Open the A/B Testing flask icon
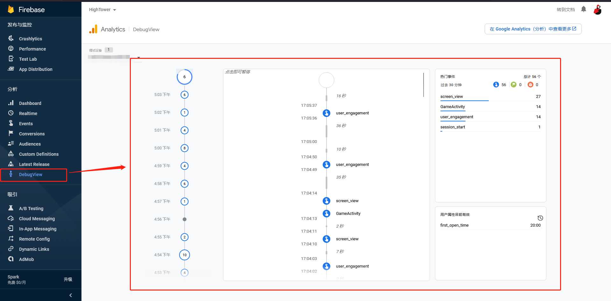The image size is (611, 301). [11, 208]
